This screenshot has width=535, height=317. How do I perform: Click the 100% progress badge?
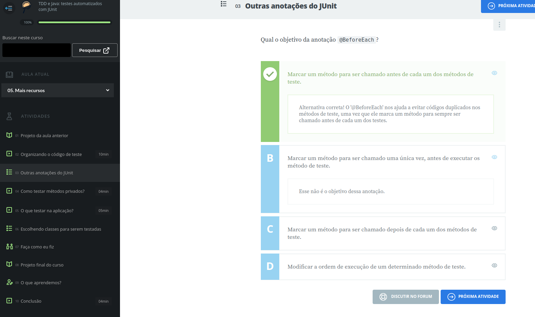click(28, 23)
